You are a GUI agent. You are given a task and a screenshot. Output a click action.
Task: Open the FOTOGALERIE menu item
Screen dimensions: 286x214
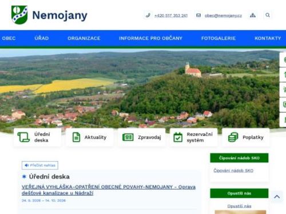click(219, 38)
